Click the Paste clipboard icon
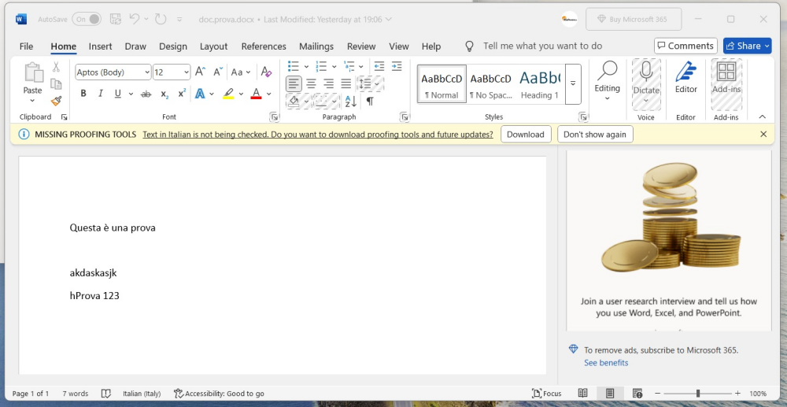The image size is (787, 407). pyautogui.click(x=33, y=73)
